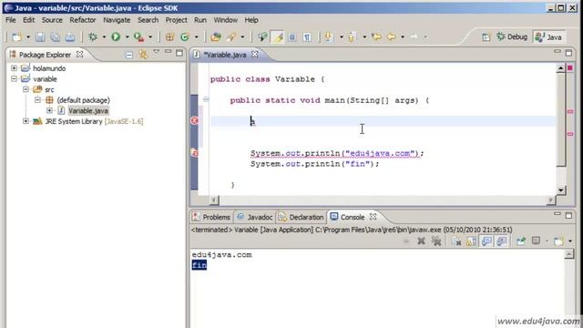Switch to the Problems tab

coord(211,217)
